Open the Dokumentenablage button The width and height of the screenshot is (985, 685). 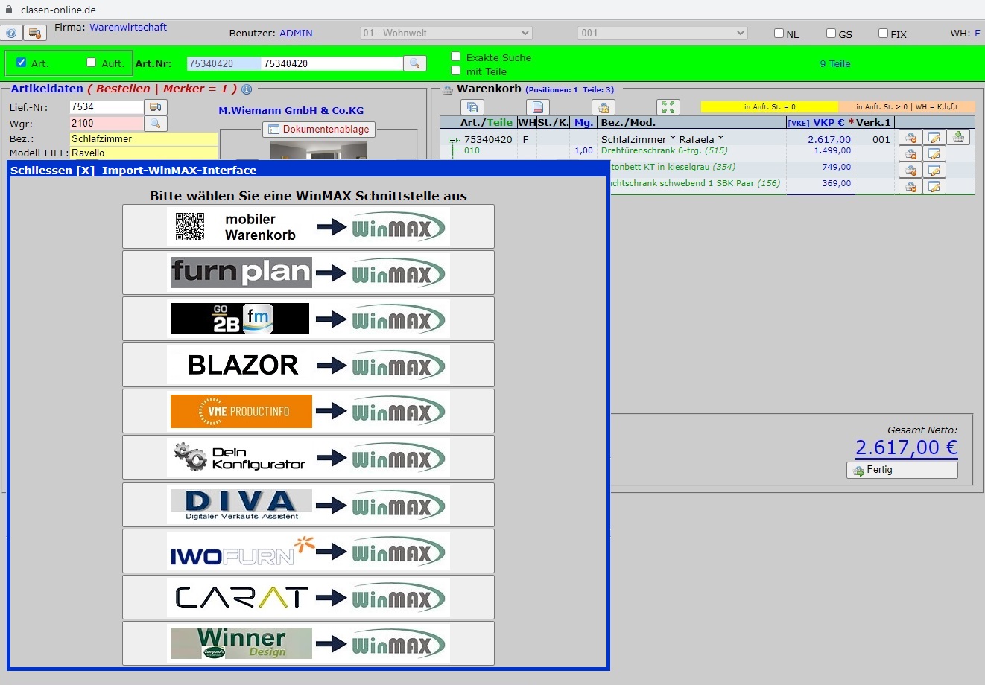[319, 130]
